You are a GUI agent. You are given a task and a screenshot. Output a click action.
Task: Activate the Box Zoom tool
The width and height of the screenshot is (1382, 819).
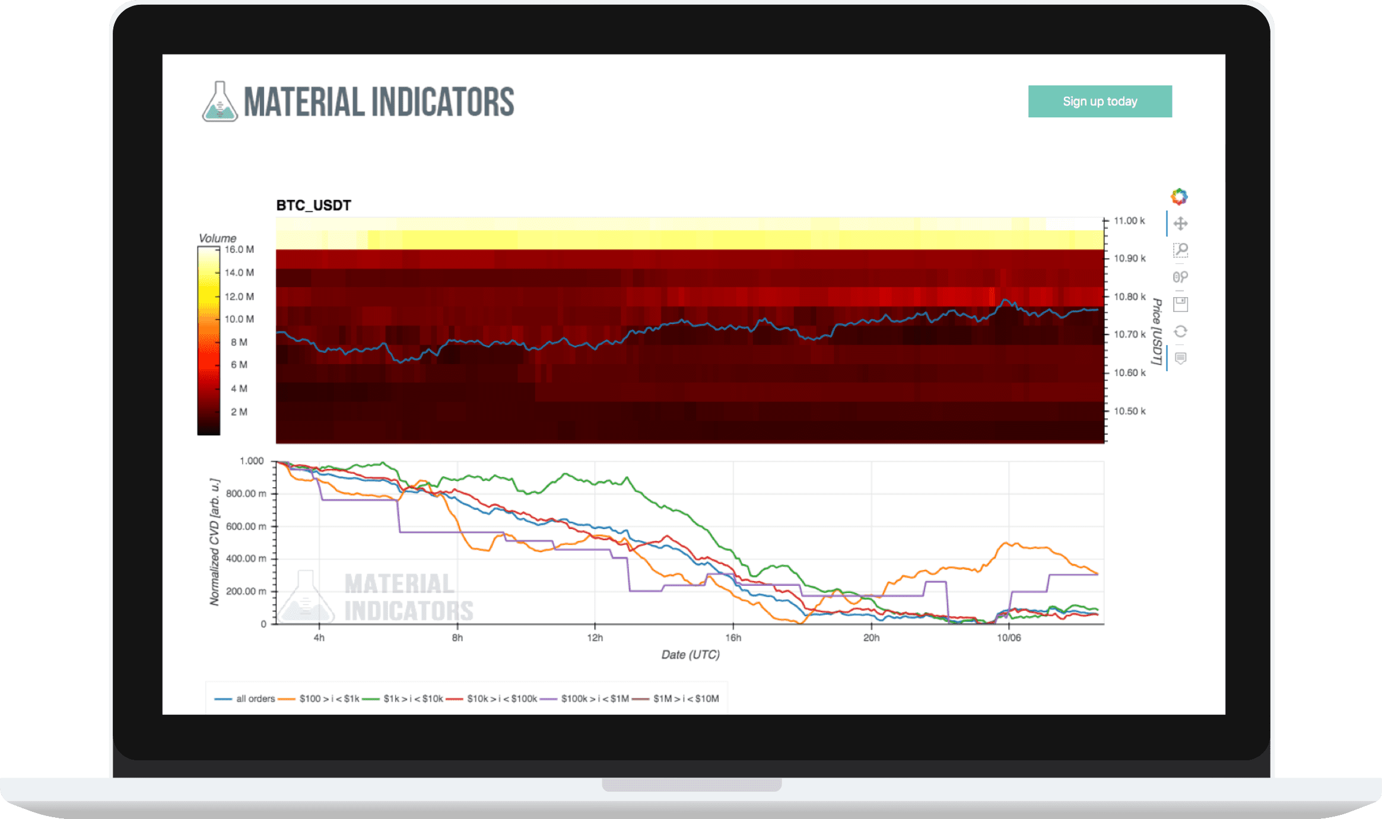(x=1180, y=250)
